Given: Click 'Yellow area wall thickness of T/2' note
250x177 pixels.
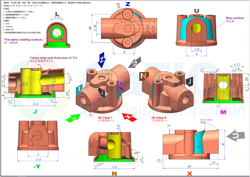Looking at the screenshot, I should 53,58.
